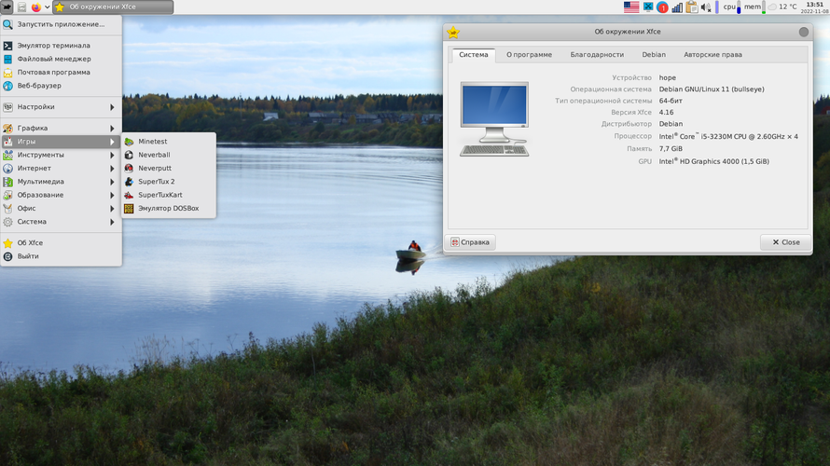This screenshot has height=466, width=830.
Task: Open the file drawer launcher in panel
Action: tap(21, 7)
